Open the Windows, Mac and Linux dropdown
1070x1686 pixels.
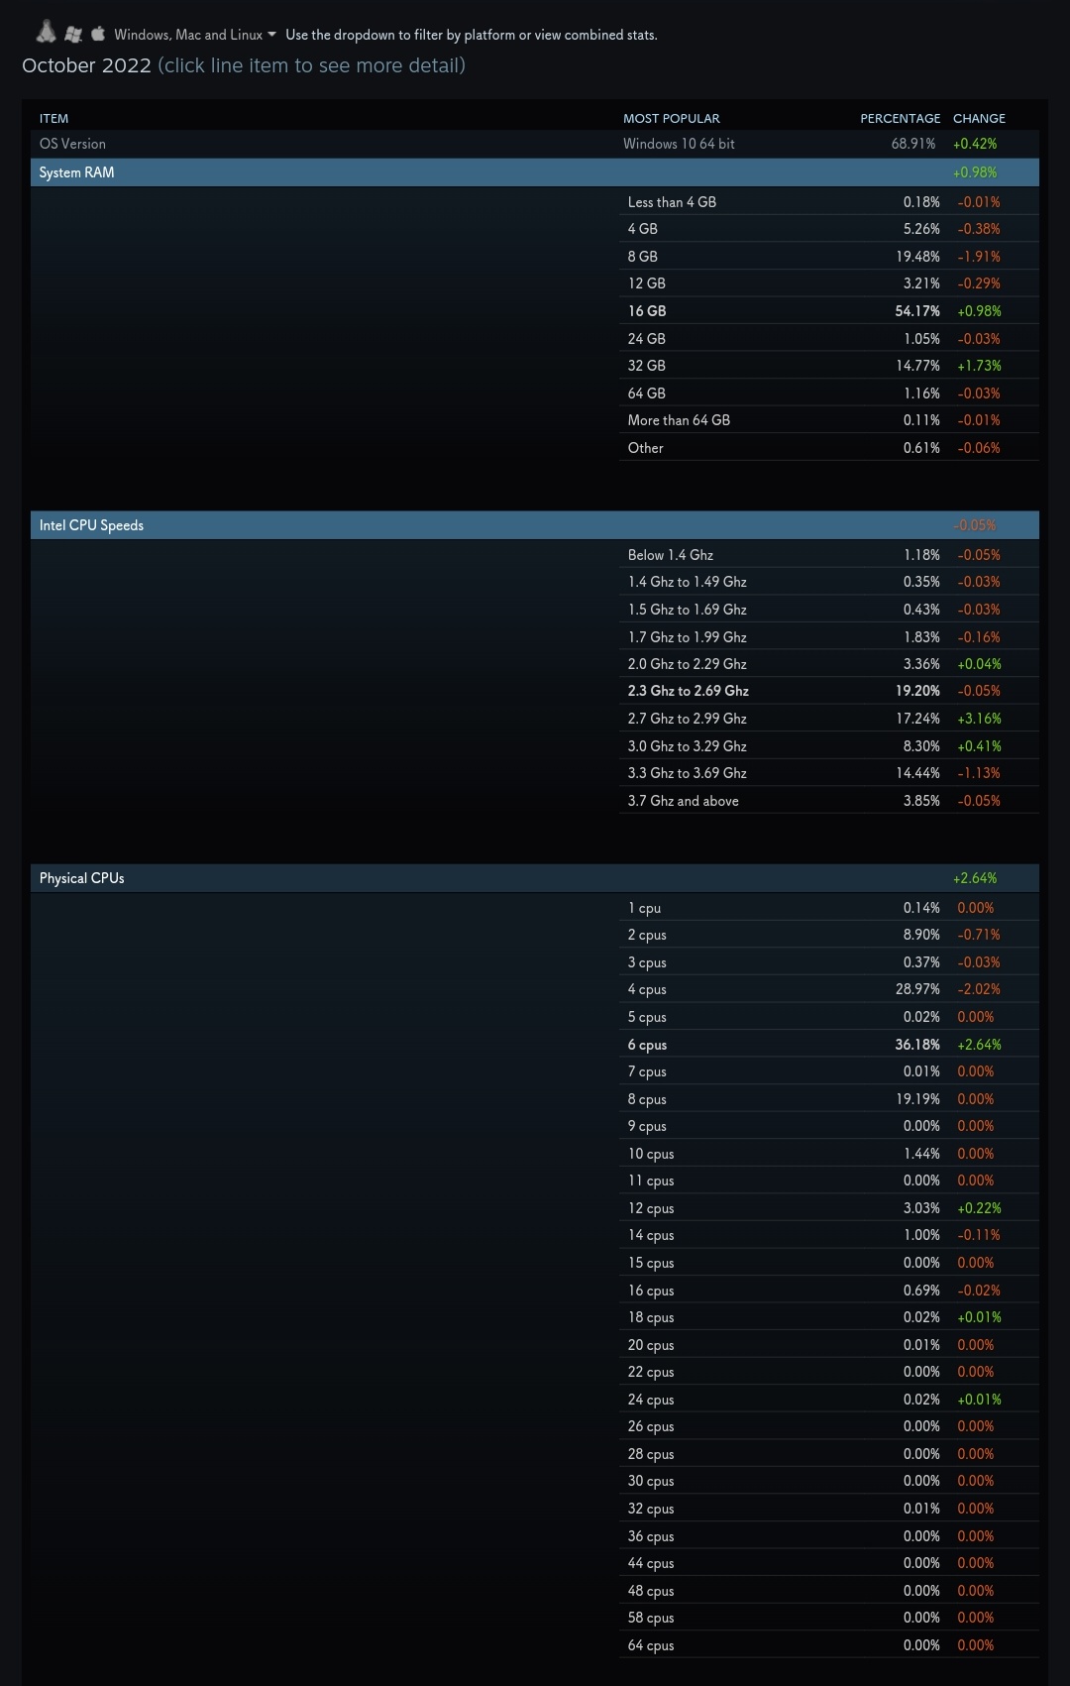click(x=195, y=35)
